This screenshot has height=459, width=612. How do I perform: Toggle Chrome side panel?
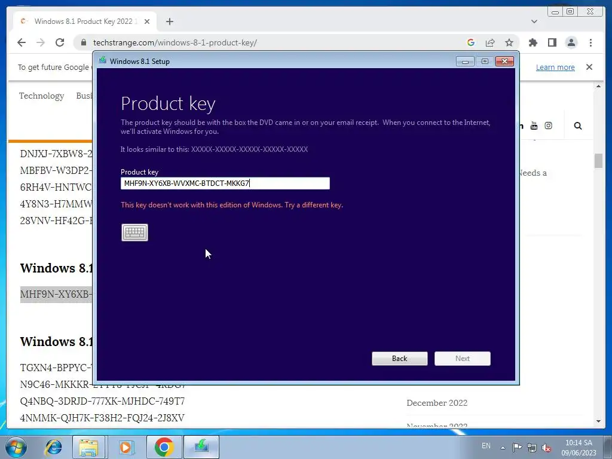[x=552, y=42]
